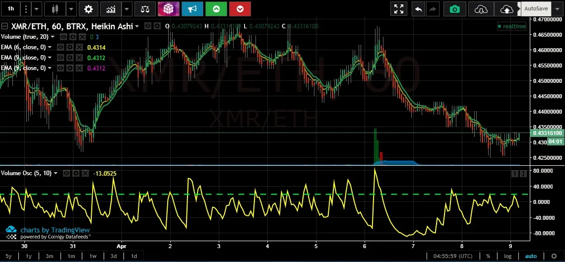Remove the green 0.4312 EMA (9) indicator

click(x=79, y=58)
